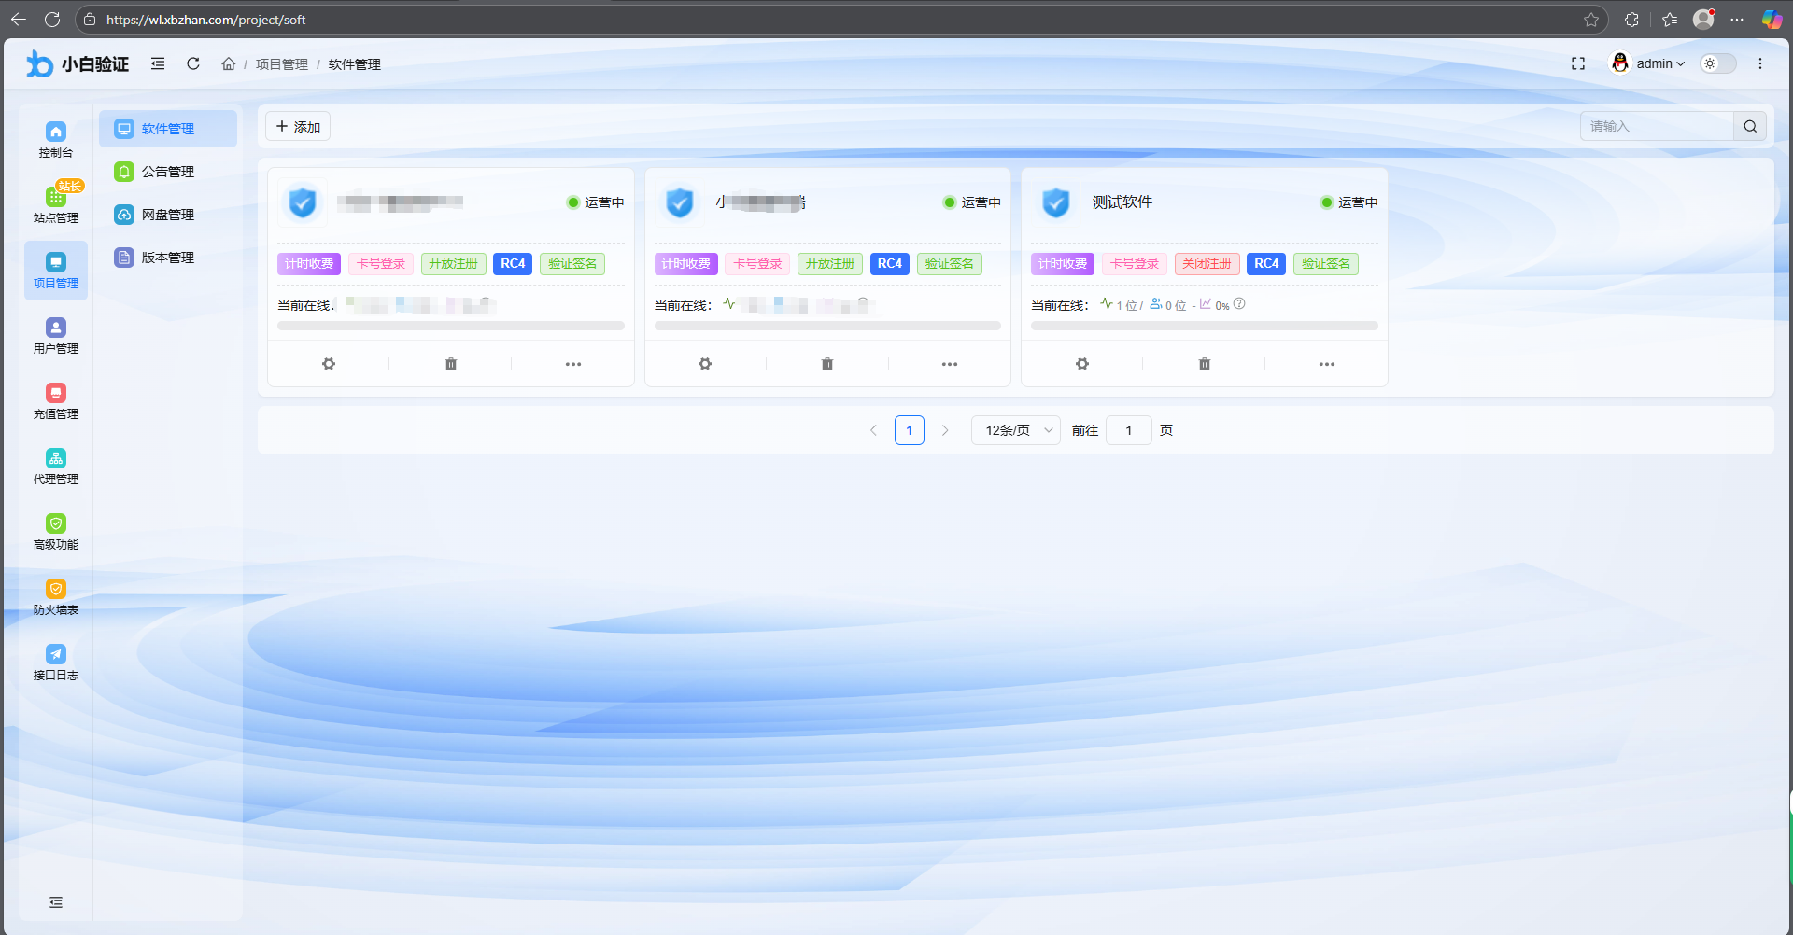Open the 充值管理 sidebar section
The image size is (1793, 935).
56,399
